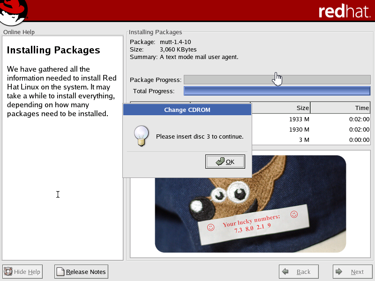
Task: Click the redhat wordmark in header
Action: (x=344, y=11)
